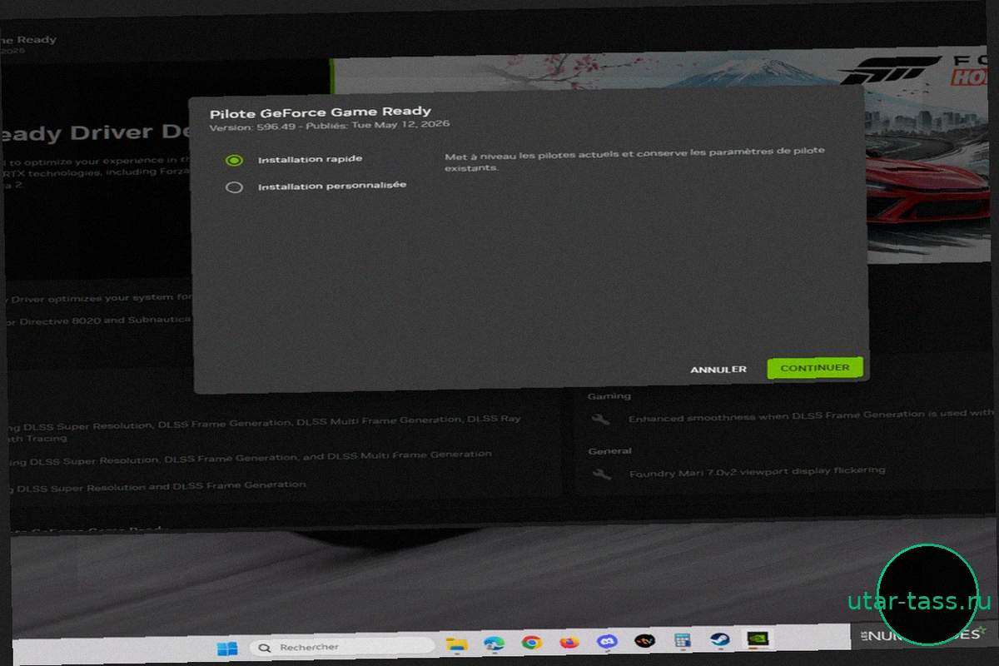Click the Version: 596.49 text line
The image size is (999, 666).
tap(330, 126)
